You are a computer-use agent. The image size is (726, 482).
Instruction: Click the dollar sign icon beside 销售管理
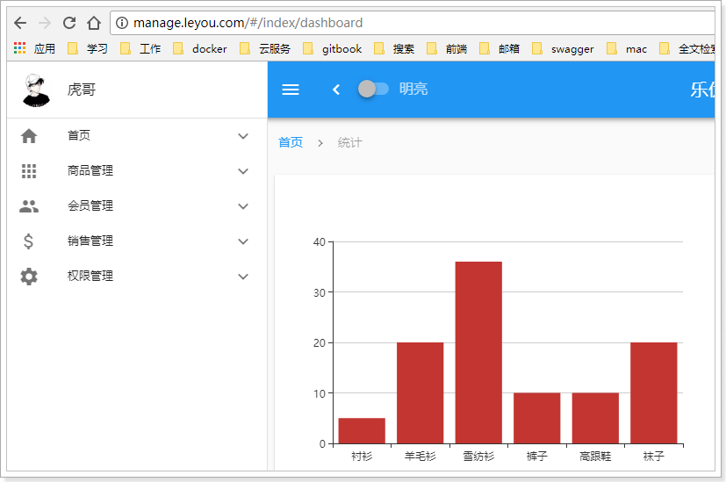tap(29, 241)
